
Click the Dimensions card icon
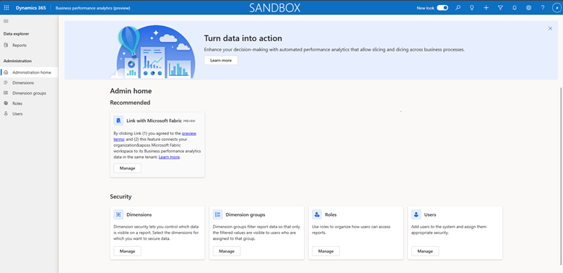click(x=118, y=214)
